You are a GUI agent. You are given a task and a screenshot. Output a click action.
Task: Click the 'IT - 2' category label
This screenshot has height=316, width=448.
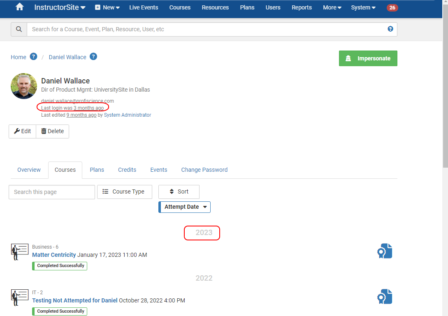point(37,293)
